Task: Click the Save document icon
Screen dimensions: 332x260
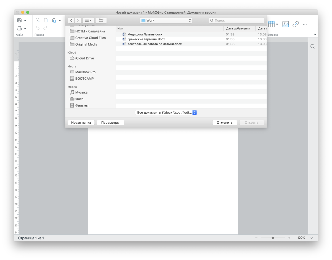Action: click(19, 20)
